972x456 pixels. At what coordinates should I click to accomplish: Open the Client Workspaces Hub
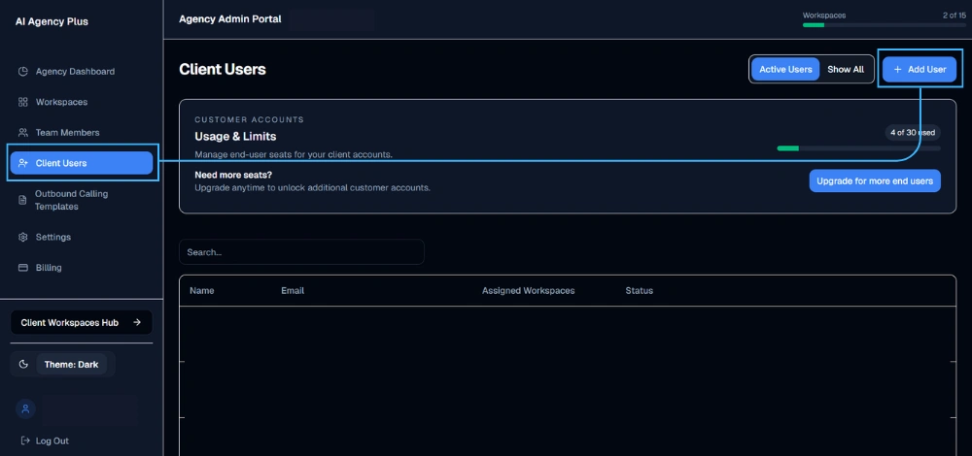point(82,322)
